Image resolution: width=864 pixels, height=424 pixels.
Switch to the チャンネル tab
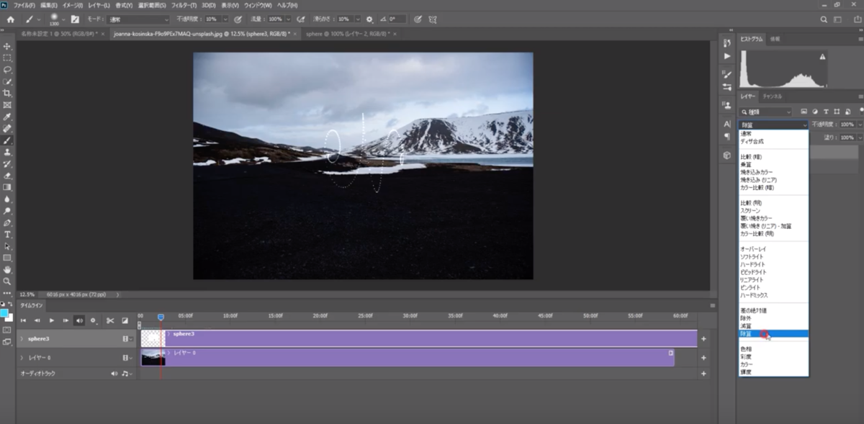click(x=773, y=96)
